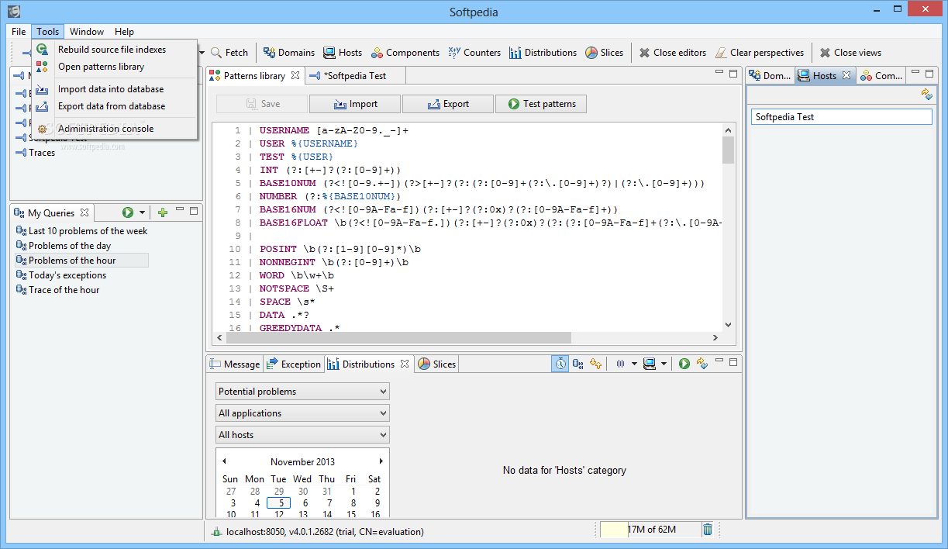The width and height of the screenshot is (948, 549).
Task: Open Counters from the main toolbar
Action: (474, 53)
